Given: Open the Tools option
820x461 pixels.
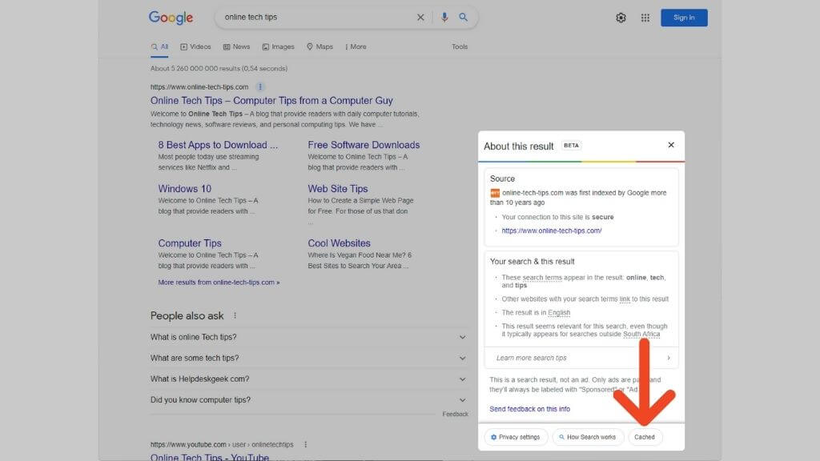Looking at the screenshot, I should pos(460,47).
